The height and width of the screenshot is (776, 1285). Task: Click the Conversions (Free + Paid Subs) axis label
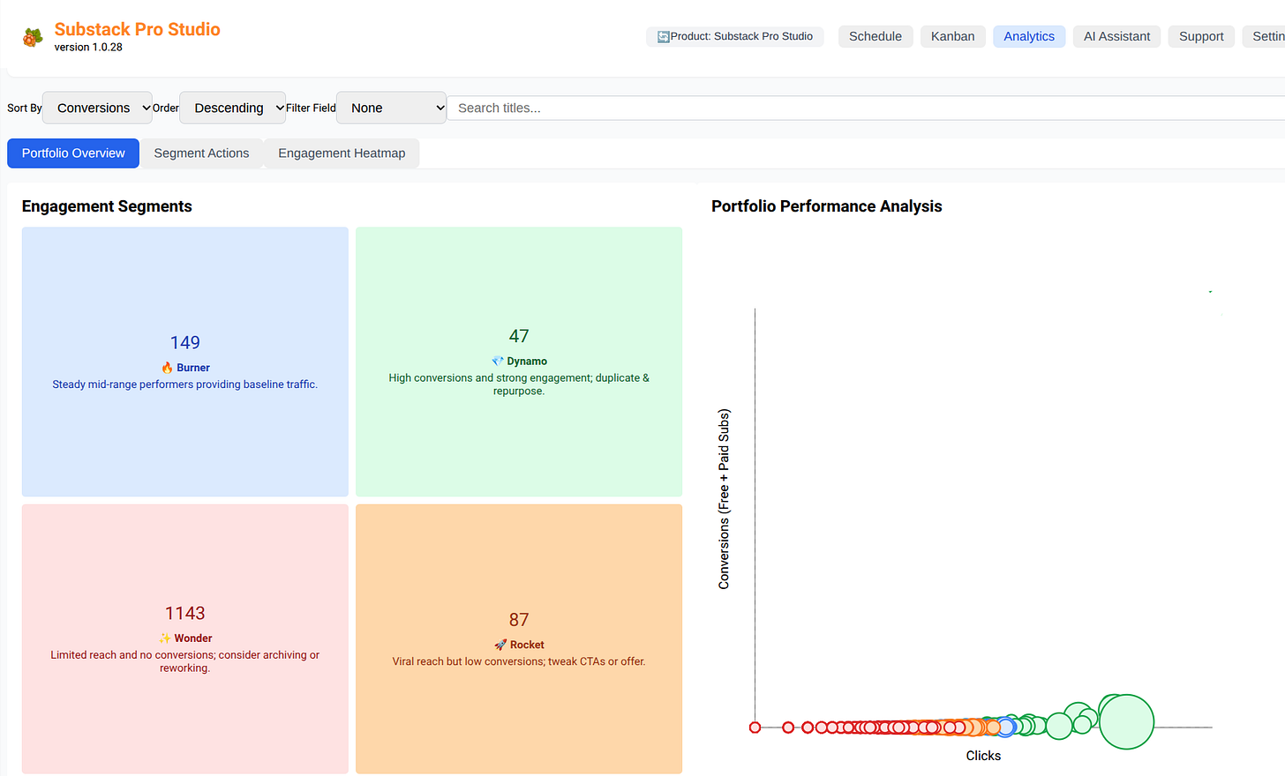tap(724, 499)
